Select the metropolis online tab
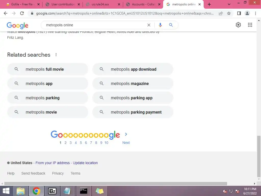This screenshot has width=261, height=196. (183, 4)
